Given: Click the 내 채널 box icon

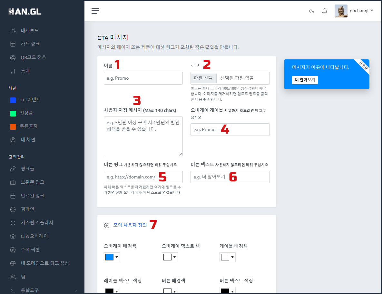Looking at the screenshot, I should pyautogui.click(x=13, y=140).
